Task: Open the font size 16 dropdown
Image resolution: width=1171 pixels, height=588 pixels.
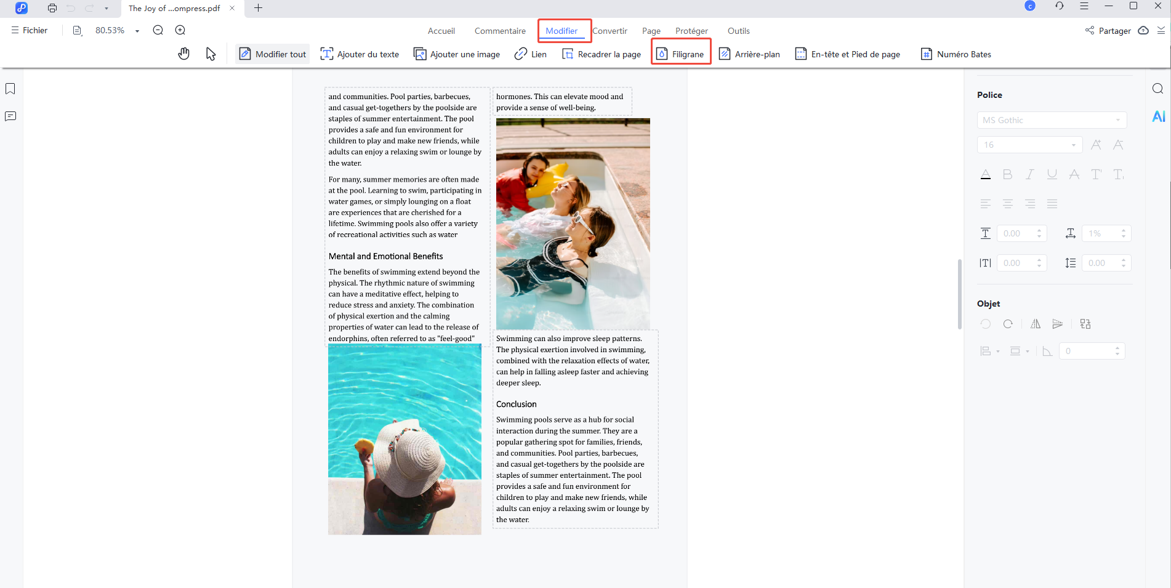Action: 1029,145
